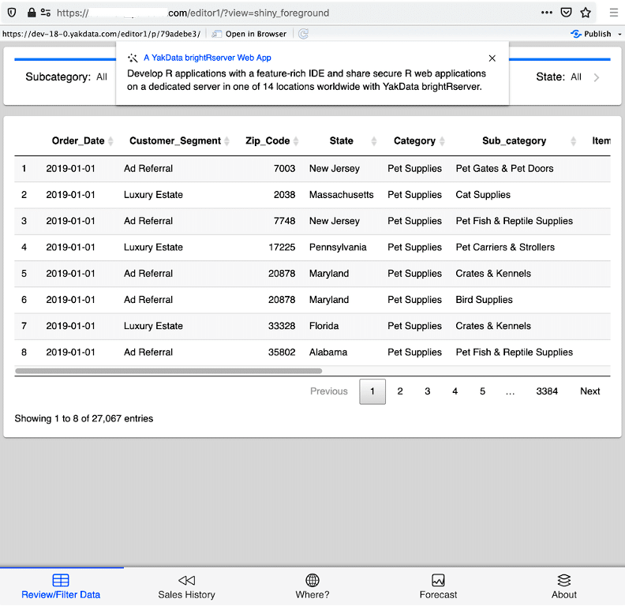
Task: Sort table by Order_Date column
Action: [x=78, y=140]
